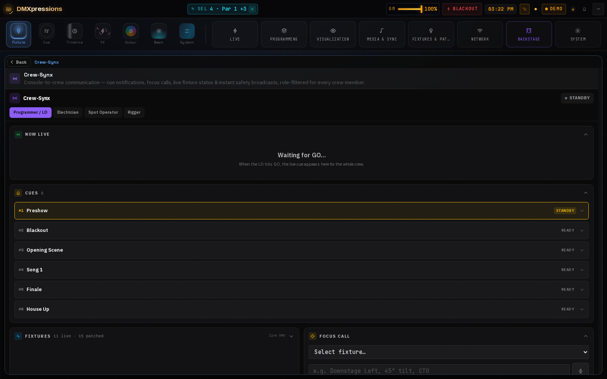Open the notifications bell

pyautogui.click(x=585, y=9)
